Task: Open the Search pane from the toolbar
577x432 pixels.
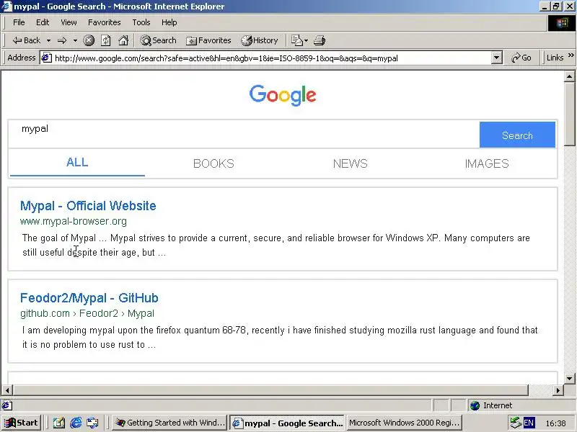Action: click(x=158, y=40)
